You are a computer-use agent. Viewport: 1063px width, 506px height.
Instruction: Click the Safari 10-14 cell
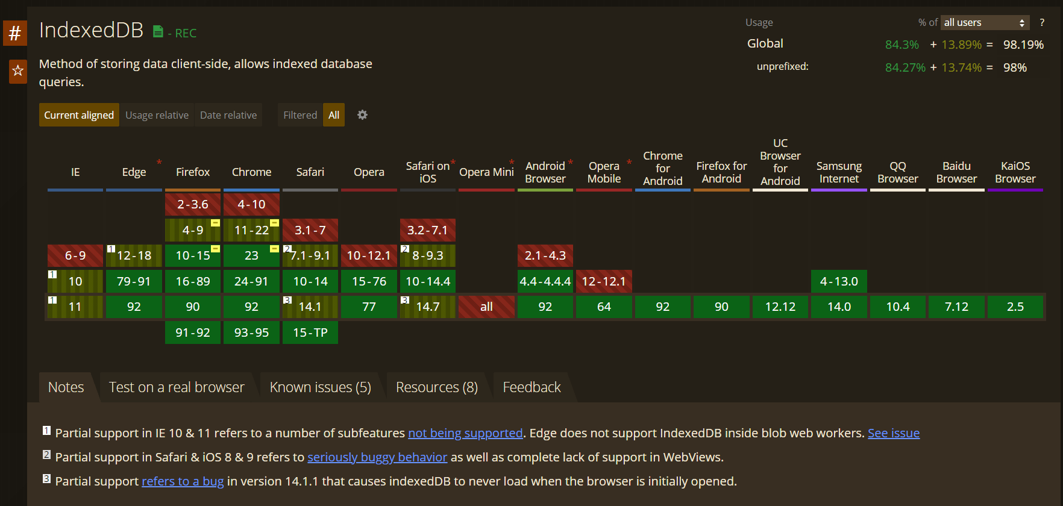click(x=310, y=281)
